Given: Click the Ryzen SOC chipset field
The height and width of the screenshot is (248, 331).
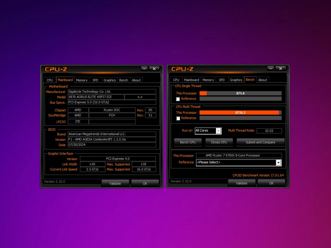Looking at the screenshot, I should tap(112, 110).
